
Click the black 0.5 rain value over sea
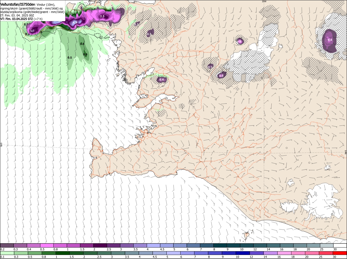coord(70,58)
